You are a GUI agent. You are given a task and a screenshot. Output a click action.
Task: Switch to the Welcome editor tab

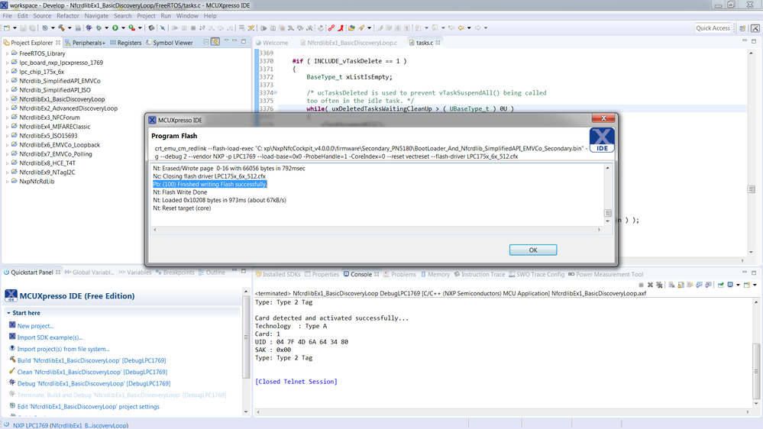[272, 43]
